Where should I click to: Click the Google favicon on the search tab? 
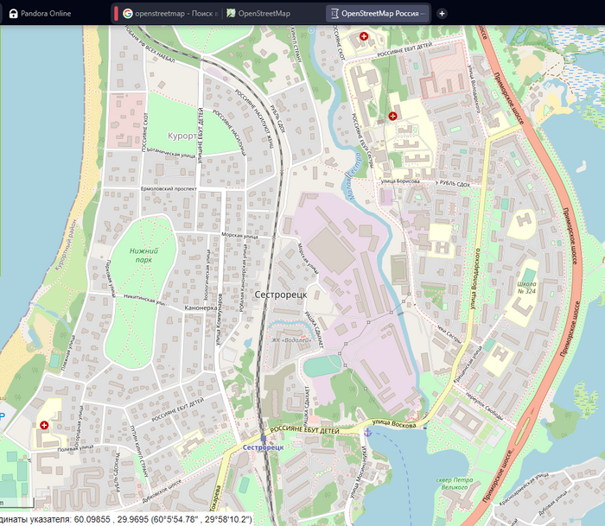tap(128, 14)
